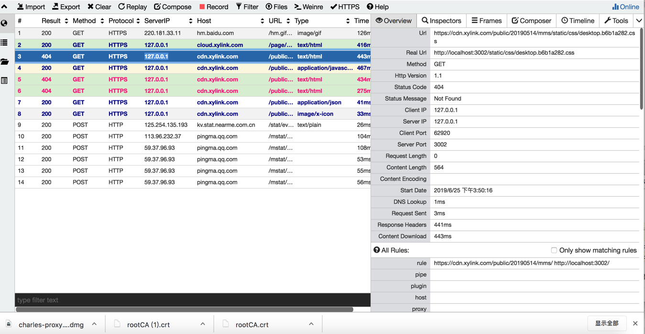Switch to the Composer tab

(531, 21)
